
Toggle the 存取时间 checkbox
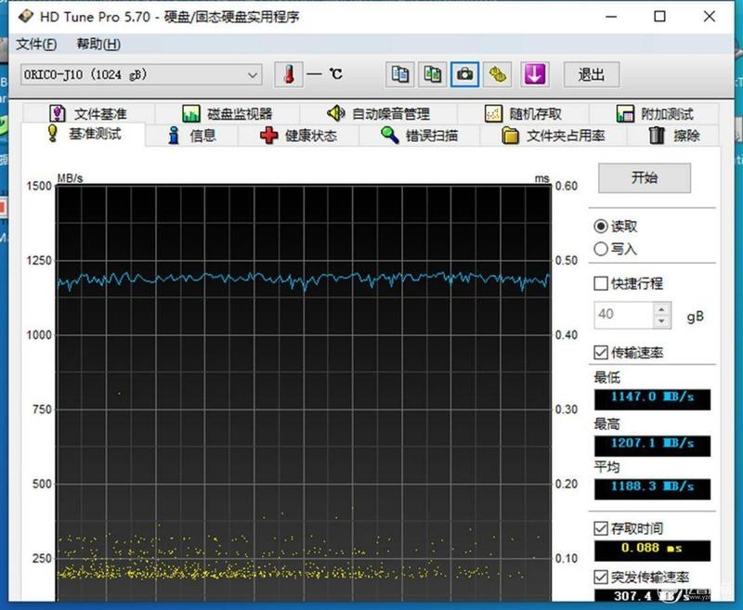[601, 528]
